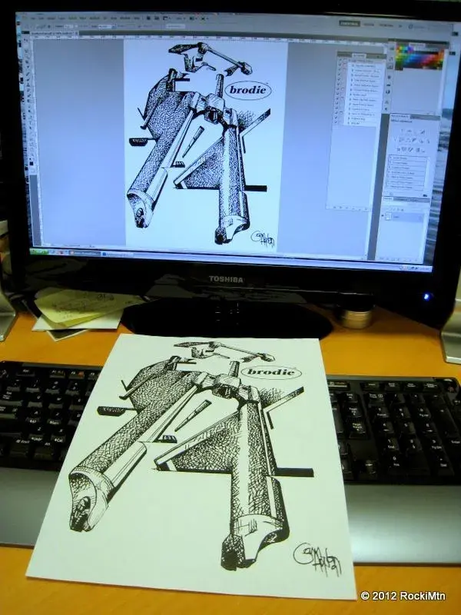Launch Bridge from the application bar
Screen dimensions: 461x615
148,18
